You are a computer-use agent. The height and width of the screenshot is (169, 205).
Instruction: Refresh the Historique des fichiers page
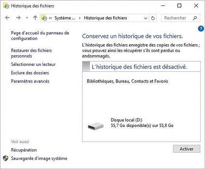[153, 18]
